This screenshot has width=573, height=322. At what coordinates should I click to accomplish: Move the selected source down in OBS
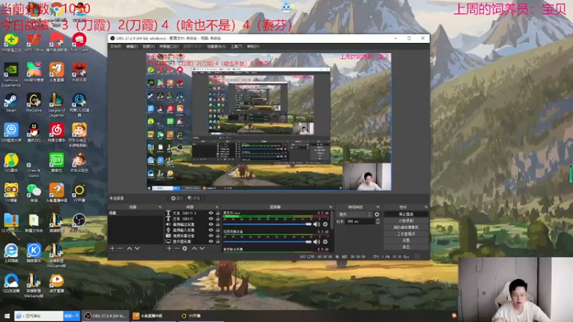click(x=202, y=248)
